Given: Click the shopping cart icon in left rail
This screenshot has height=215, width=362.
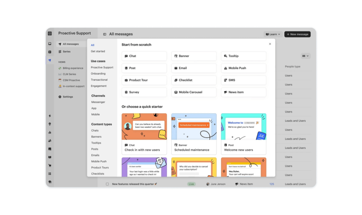Looking at the screenshot, I should 50,165.
